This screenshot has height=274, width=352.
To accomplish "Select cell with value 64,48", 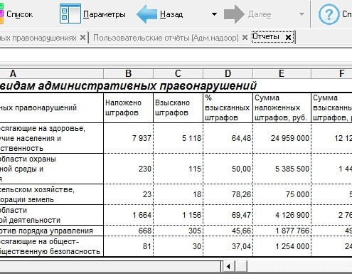I will pos(228,138).
